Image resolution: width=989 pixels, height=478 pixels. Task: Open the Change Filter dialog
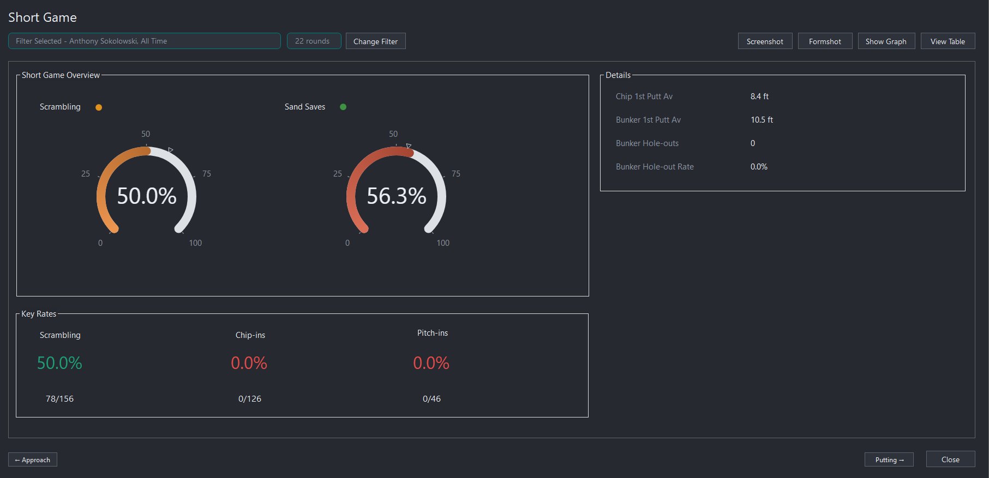coord(375,41)
